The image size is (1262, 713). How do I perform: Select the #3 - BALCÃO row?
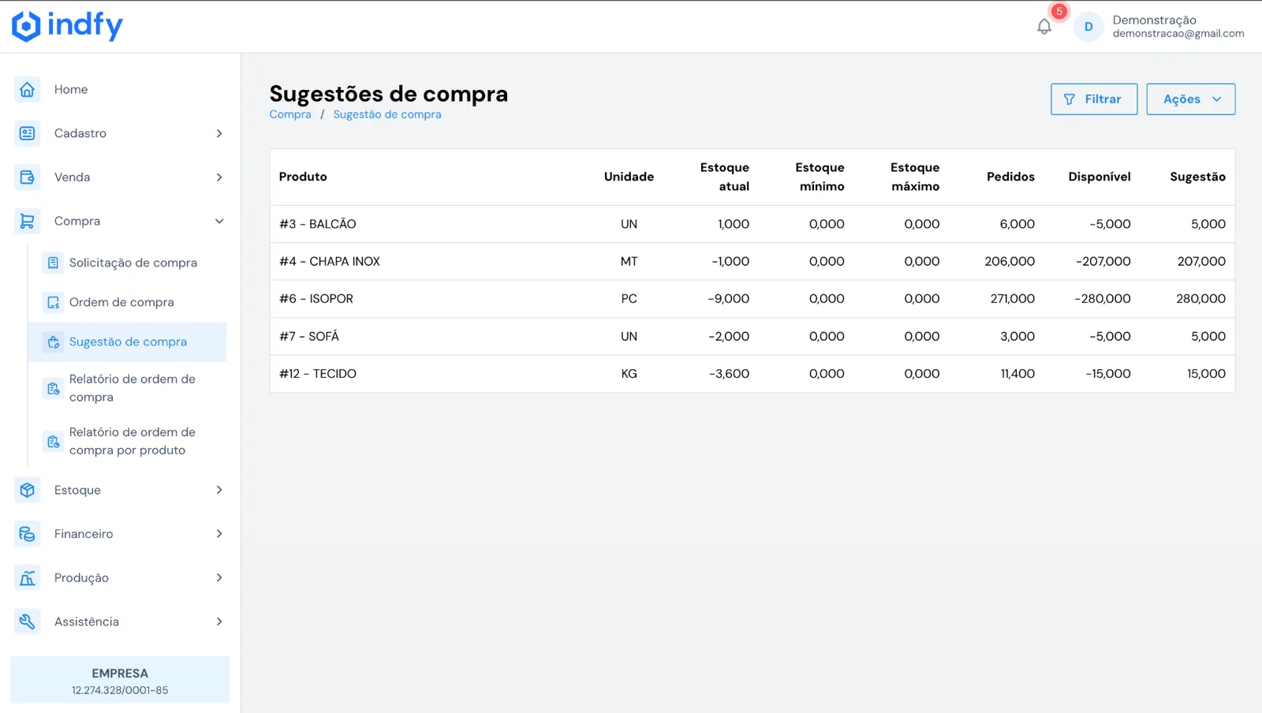[x=752, y=224]
